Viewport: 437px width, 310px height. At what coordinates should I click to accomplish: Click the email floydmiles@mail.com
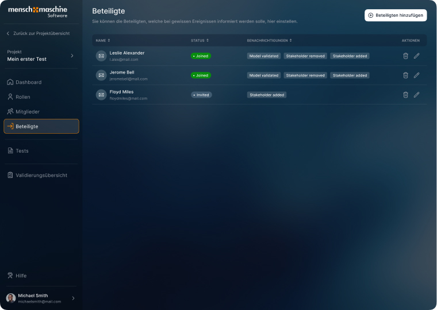click(x=128, y=99)
